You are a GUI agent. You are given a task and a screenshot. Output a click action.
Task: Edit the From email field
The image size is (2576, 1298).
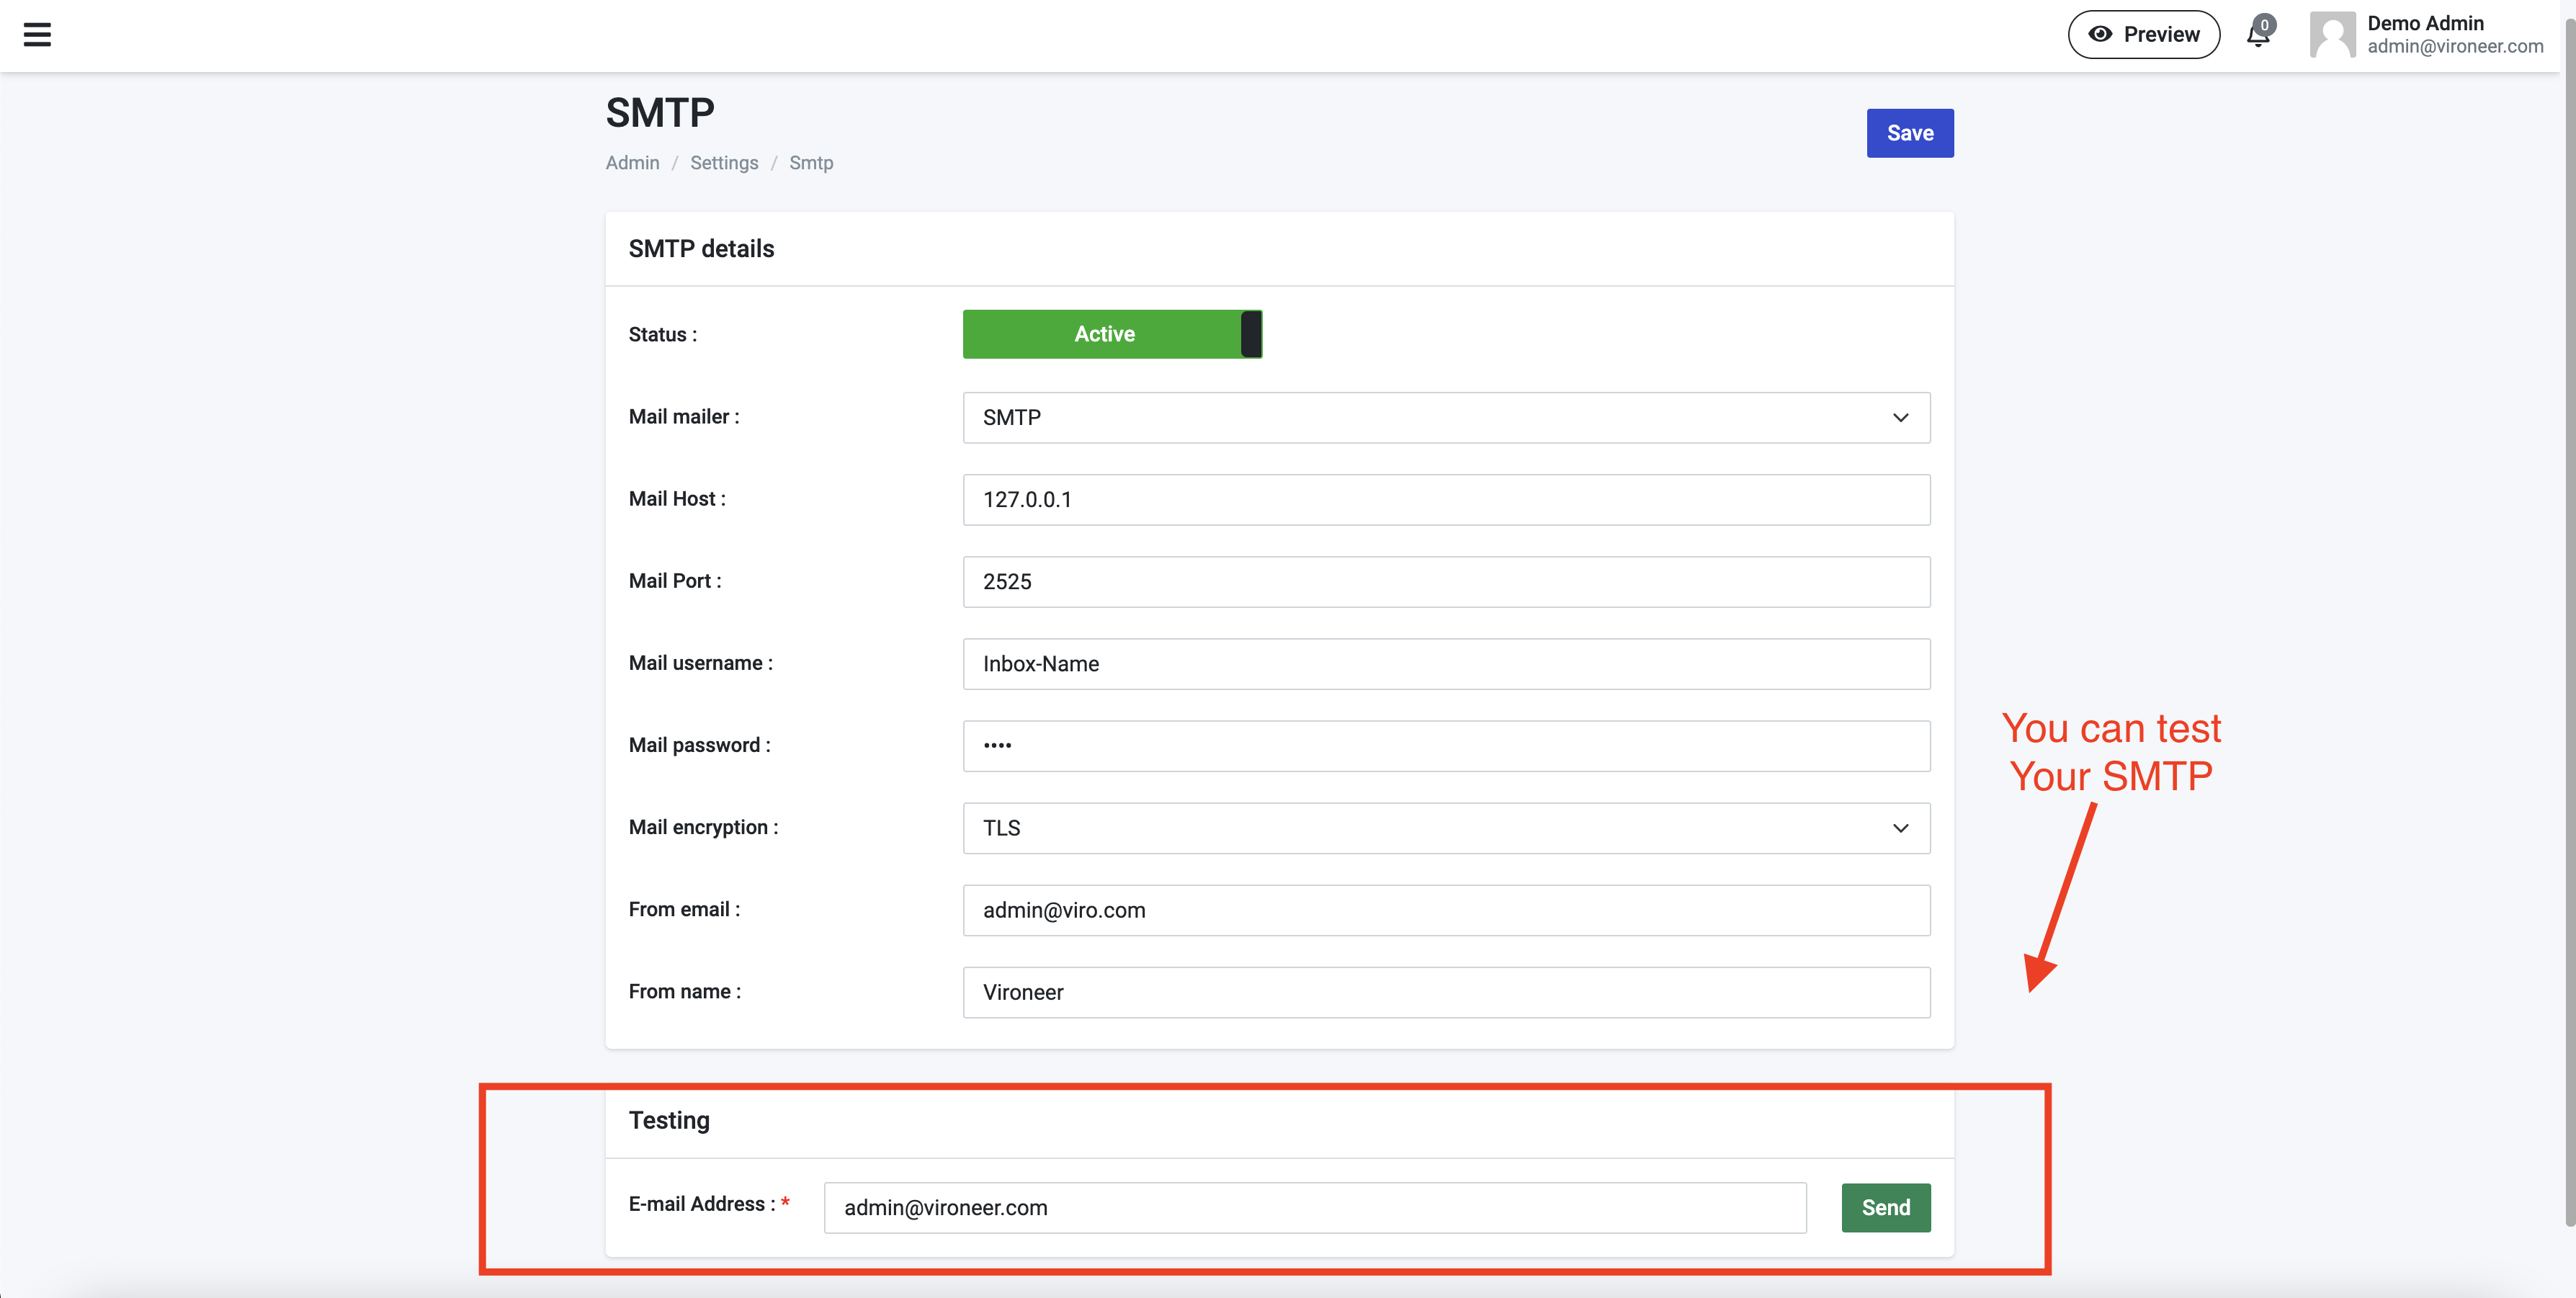1445,910
